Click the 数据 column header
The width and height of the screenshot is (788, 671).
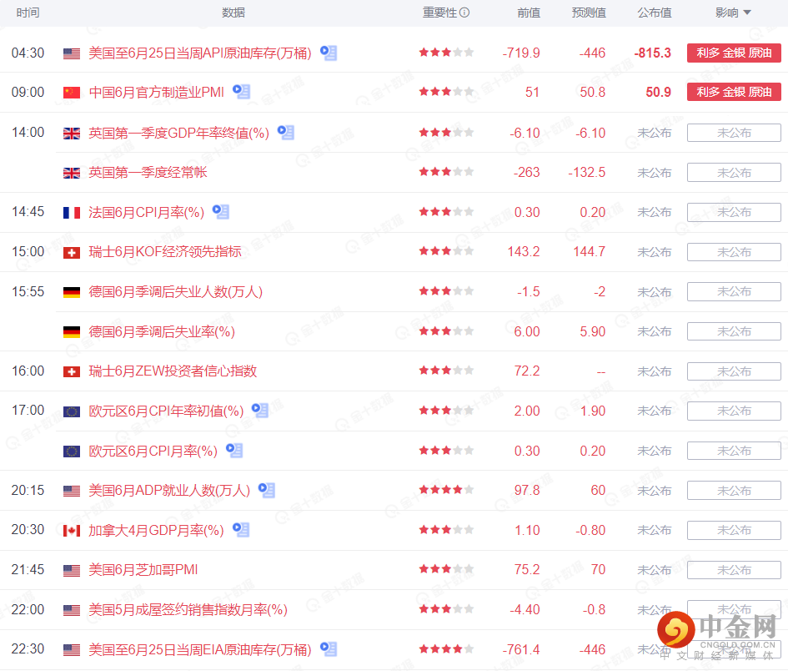(x=233, y=13)
